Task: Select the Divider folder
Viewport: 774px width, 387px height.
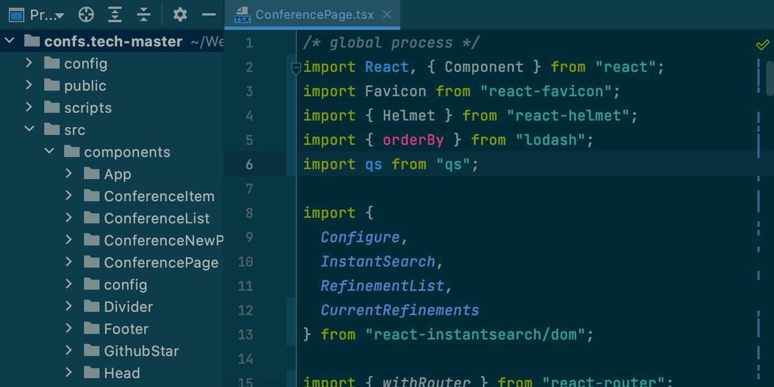Action: tap(112, 307)
